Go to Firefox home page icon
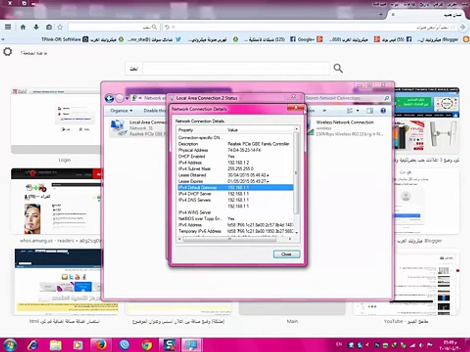This screenshot has width=470, height=352. pos(23,27)
